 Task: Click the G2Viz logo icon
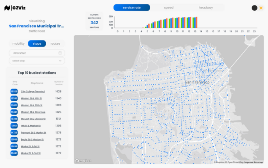click(7, 8)
